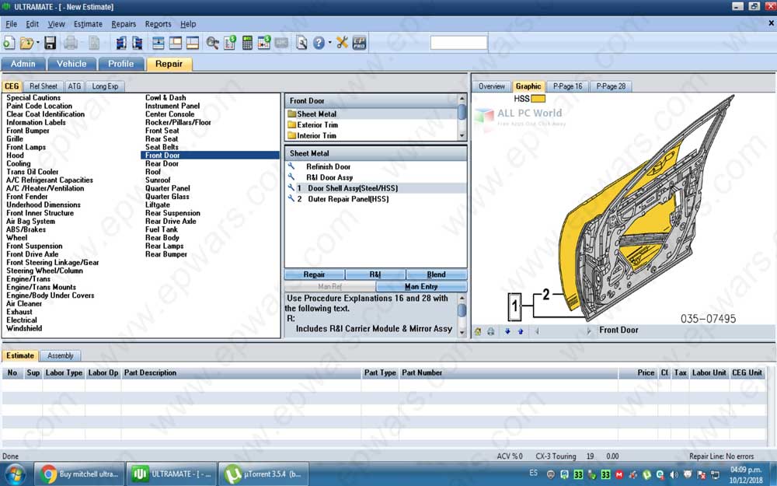Switch to the uTorrent taskbar window

coord(263,474)
